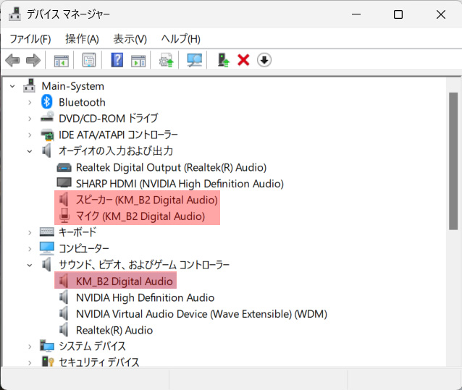Expand the DVD/CD-ROM ドライブ category
This screenshot has width=462, height=390.
click(x=30, y=119)
